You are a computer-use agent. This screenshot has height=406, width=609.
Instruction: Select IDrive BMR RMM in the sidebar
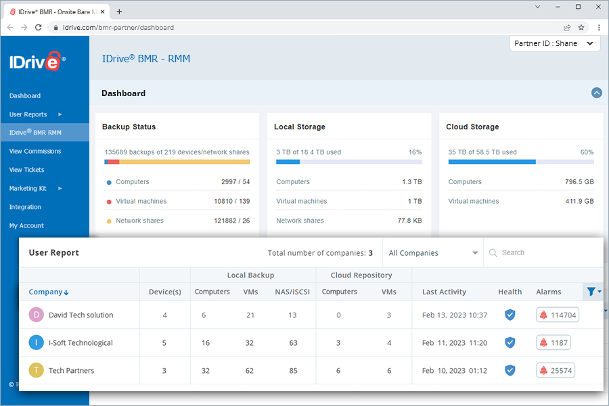coord(45,133)
